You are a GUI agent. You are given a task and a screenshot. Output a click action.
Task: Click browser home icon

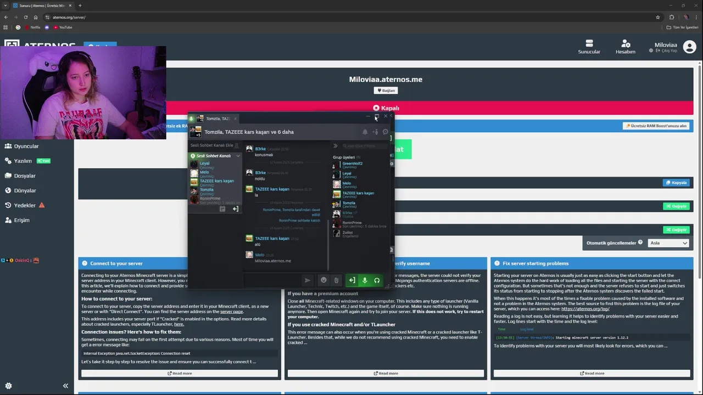click(35, 17)
